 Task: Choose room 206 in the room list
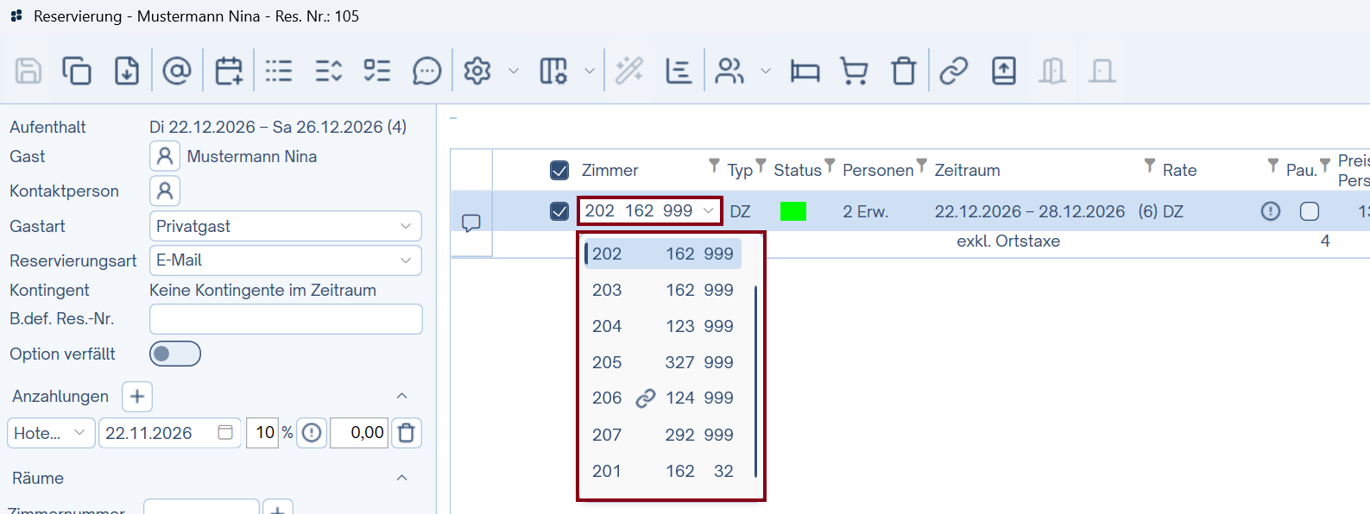pos(662,398)
